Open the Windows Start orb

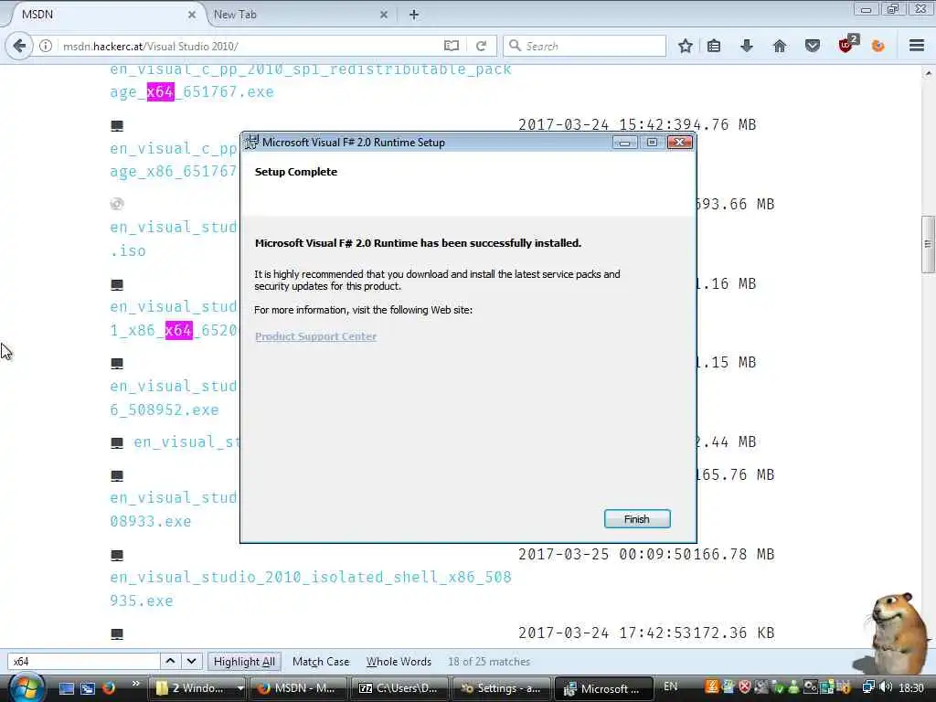coord(26,687)
